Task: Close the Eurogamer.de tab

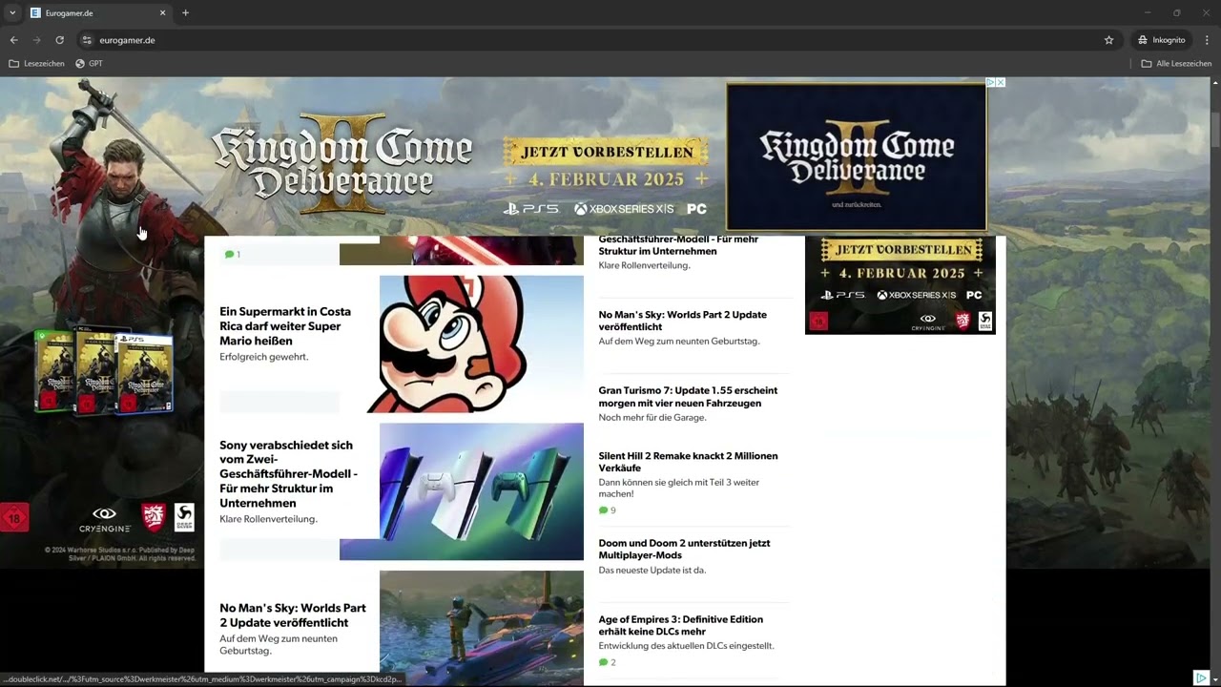Action: pos(162,12)
